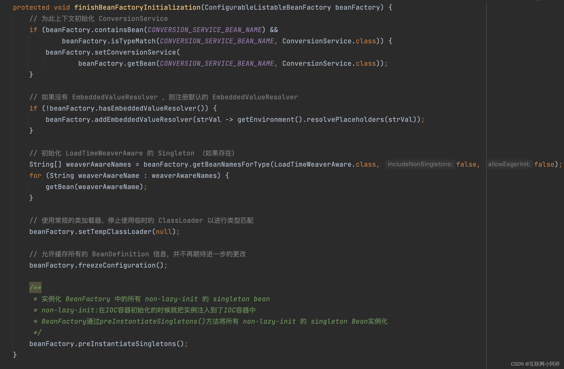This screenshot has height=369, width=564.
Task: Click the comment '为此上下文初始化 ConversionService'
Action: [98, 19]
